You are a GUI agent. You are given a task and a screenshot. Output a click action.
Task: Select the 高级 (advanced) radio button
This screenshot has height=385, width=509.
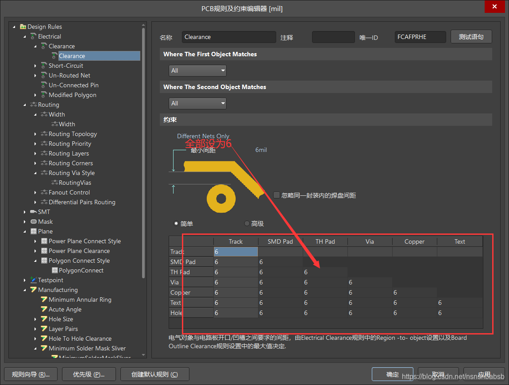coord(247,224)
